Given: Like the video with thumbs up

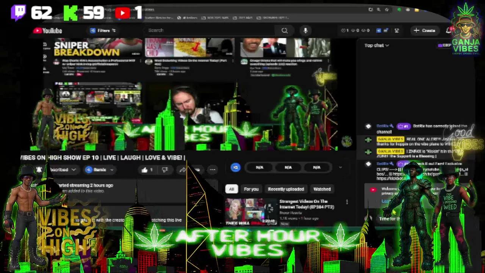Looking at the screenshot, I should pyautogui.click(x=147, y=170).
